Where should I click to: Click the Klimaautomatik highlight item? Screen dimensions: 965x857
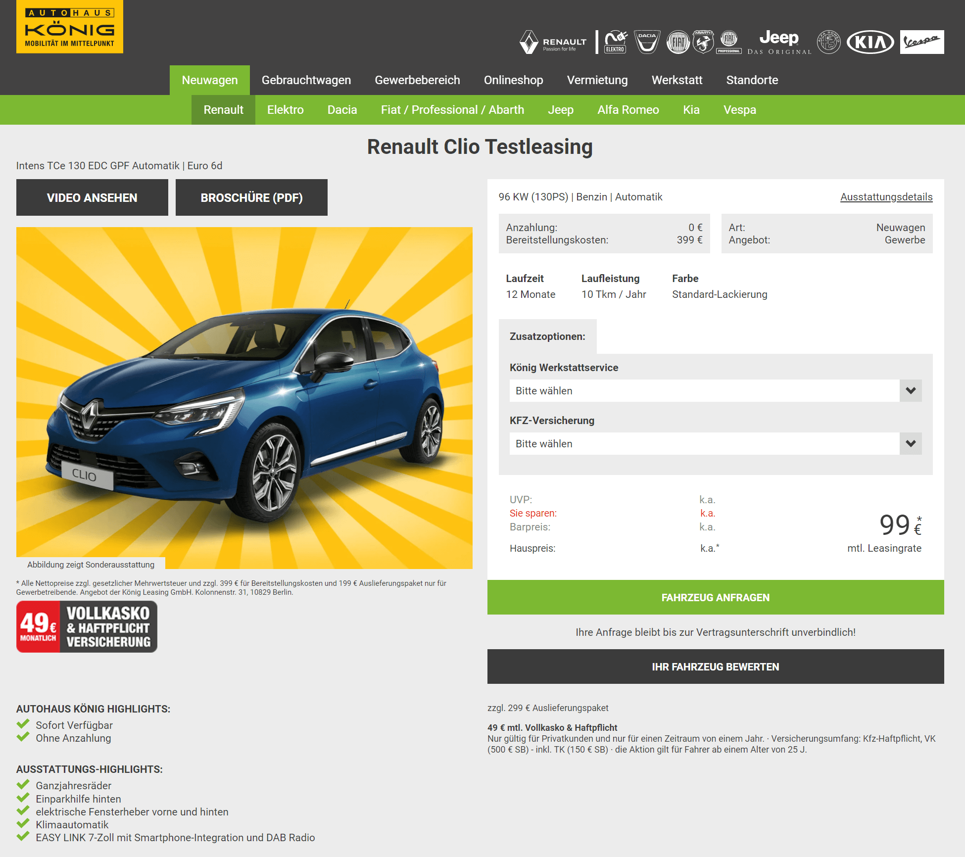[x=72, y=825]
